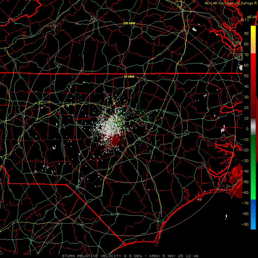
Task: Click the -50 value on the velocity scale
Action: [245, 182]
